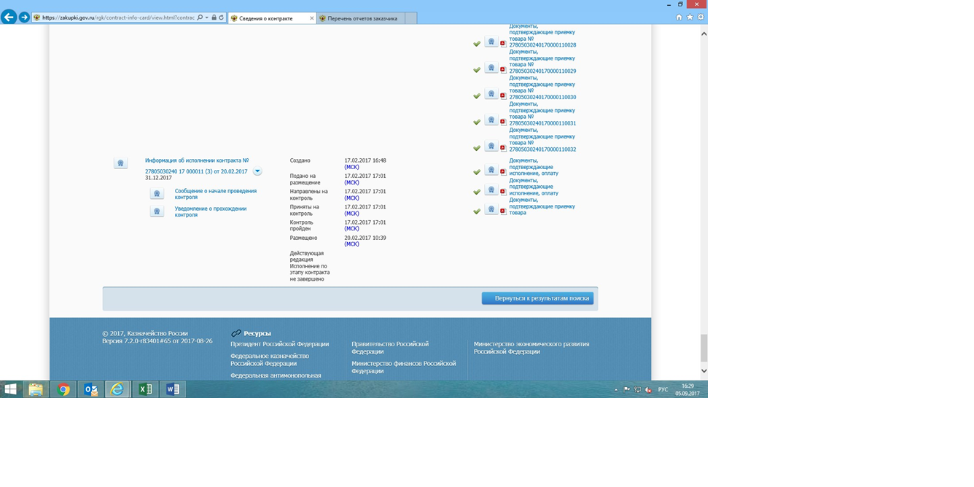
Task: Go forward with the browser Forward arrow
Action: pos(25,17)
